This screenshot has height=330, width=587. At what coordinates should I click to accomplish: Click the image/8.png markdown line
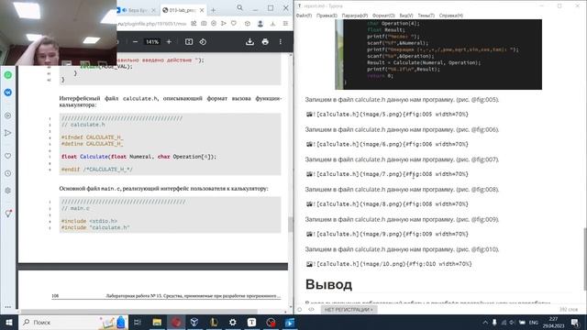pyautogui.click(x=387, y=203)
